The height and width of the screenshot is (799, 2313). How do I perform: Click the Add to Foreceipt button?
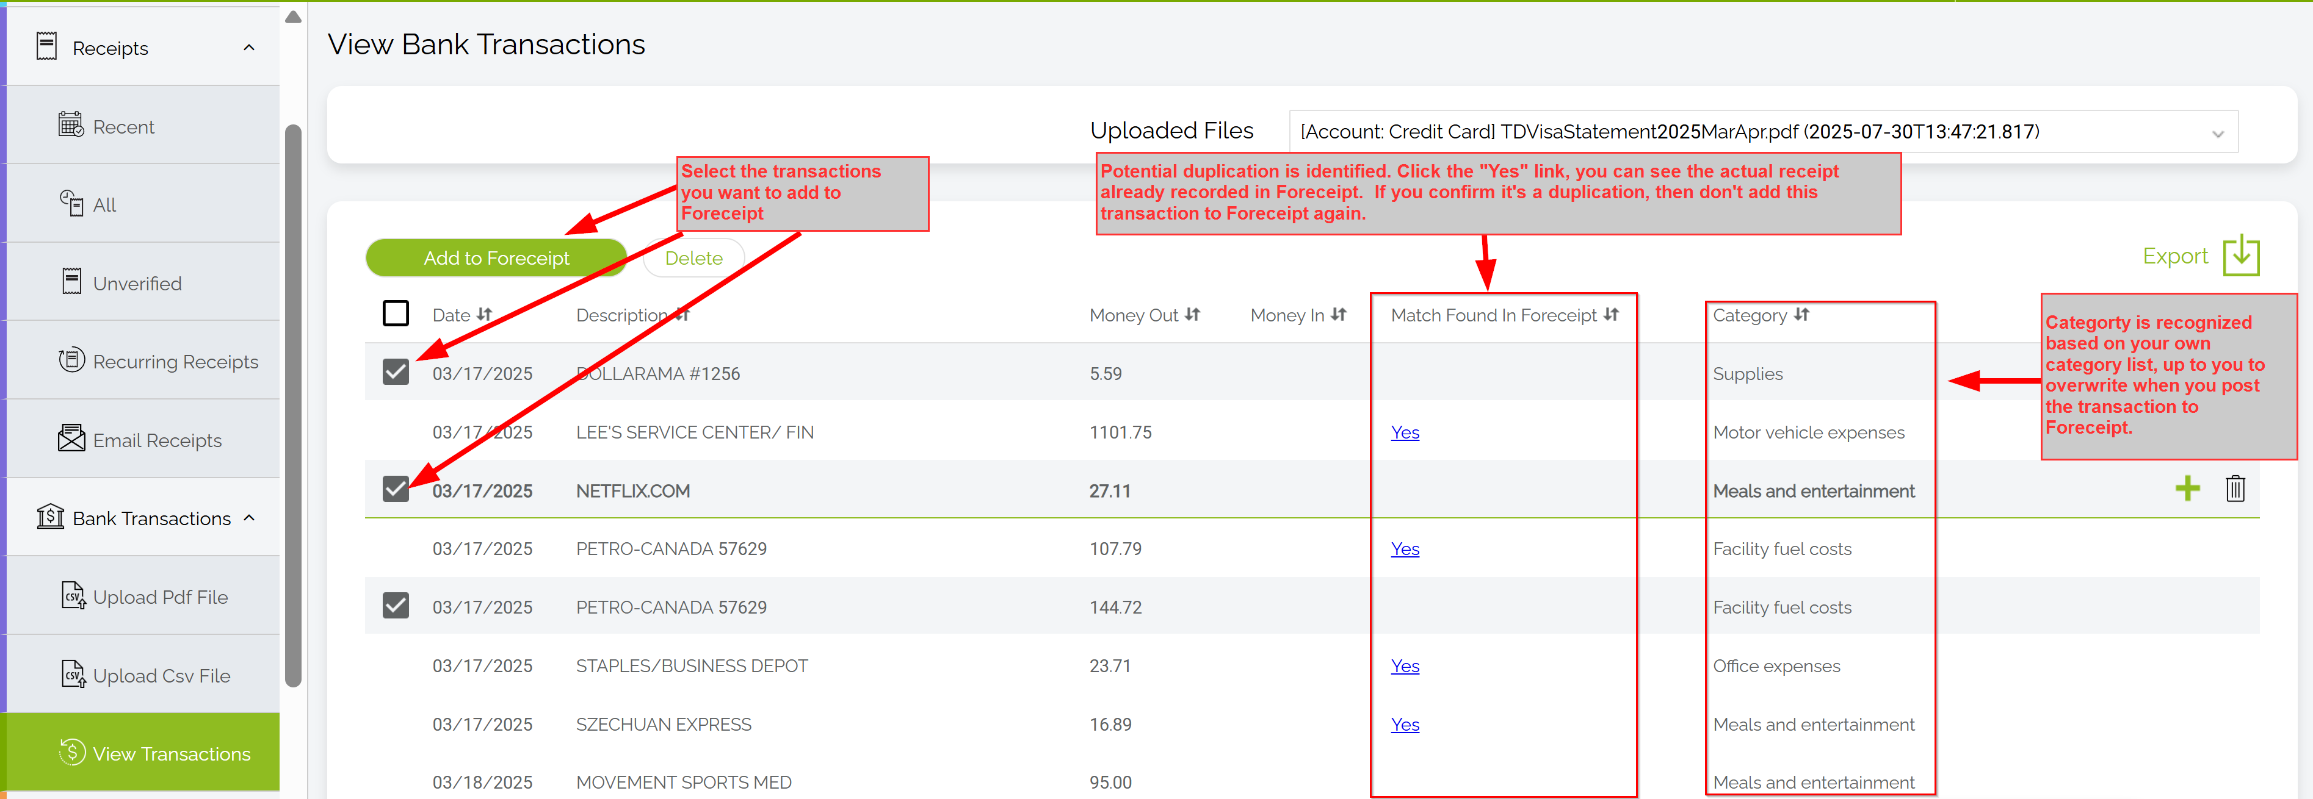pyautogui.click(x=496, y=258)
